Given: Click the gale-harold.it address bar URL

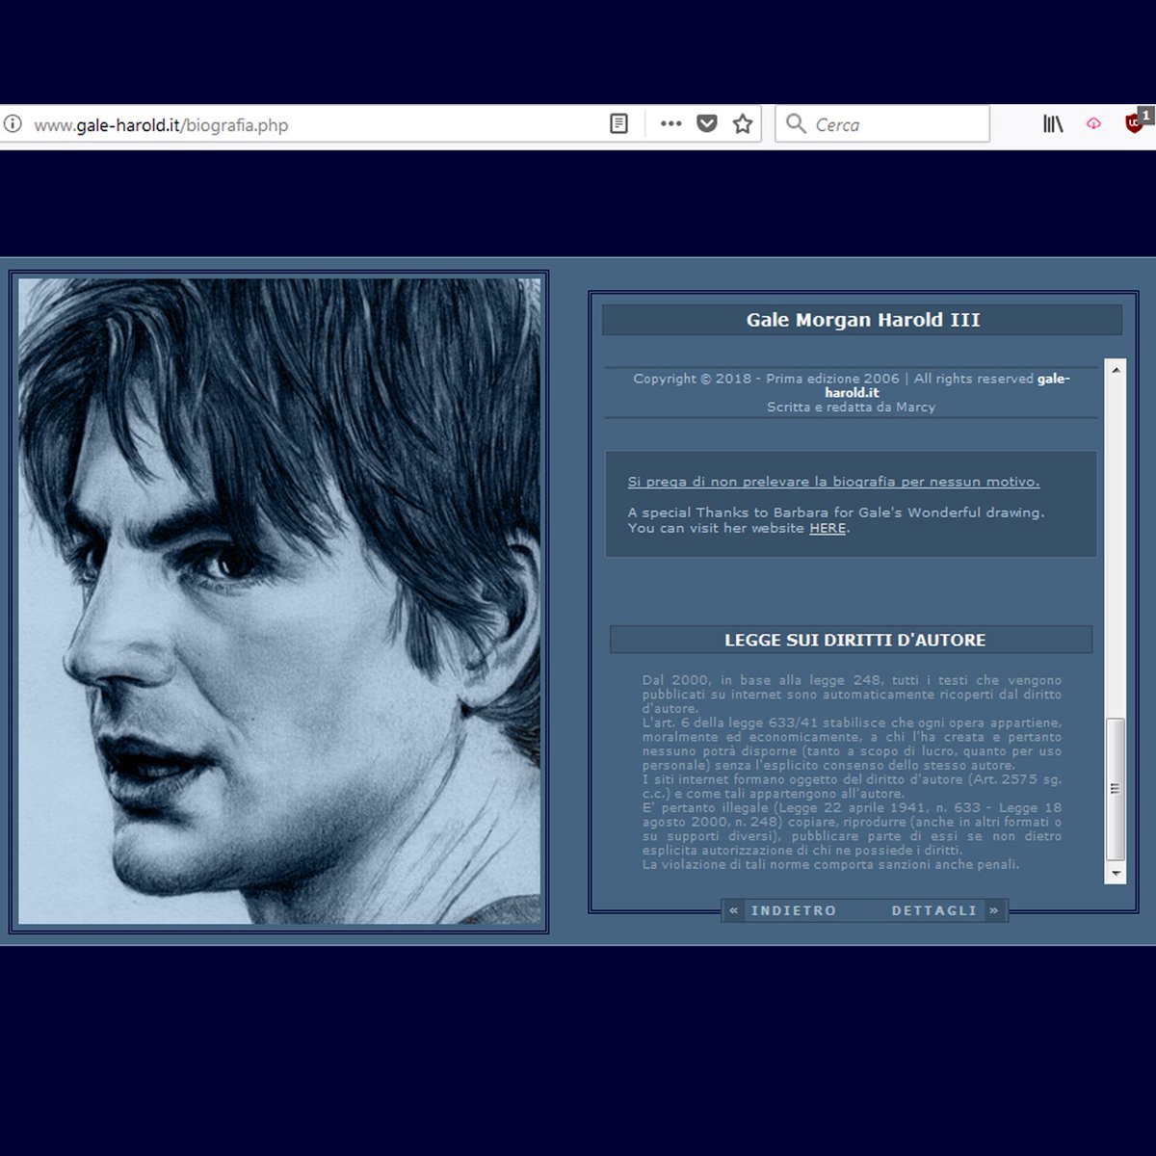Looking at the screenshot, I should (x=161, y=125).
